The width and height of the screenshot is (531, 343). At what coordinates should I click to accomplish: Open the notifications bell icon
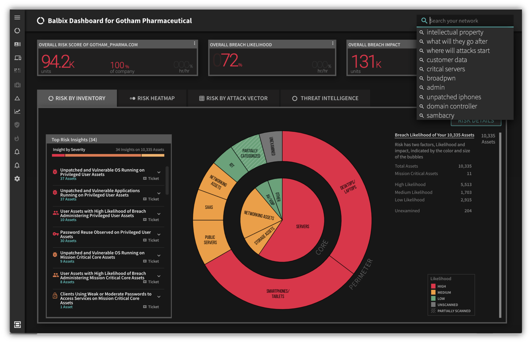[x=17, y=152]
